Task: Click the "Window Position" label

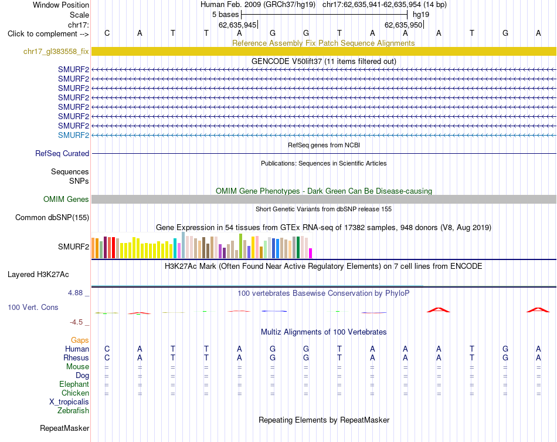Action: 61,5
